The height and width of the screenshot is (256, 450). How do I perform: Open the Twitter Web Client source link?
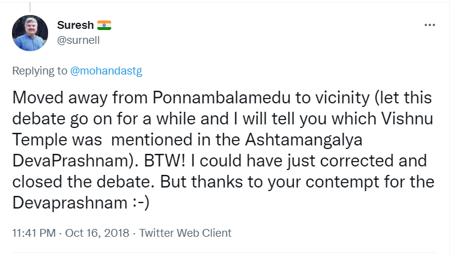(x=185, y=233)
